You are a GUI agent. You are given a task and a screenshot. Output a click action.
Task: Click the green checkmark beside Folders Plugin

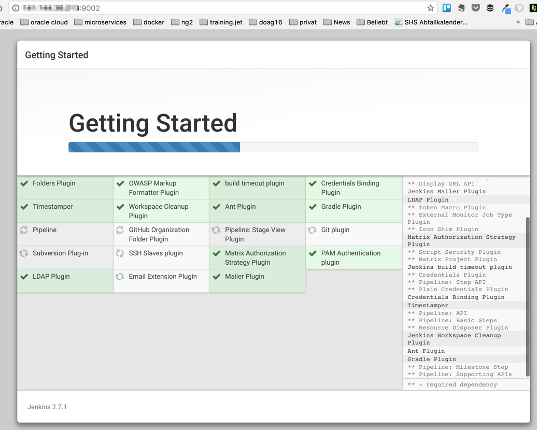[24, 183]
